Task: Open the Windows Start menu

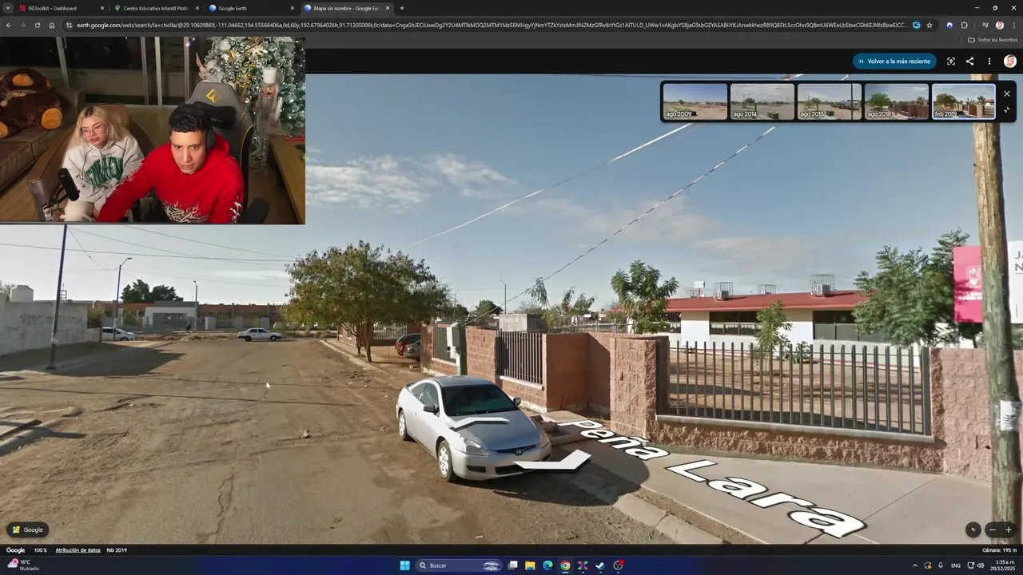Action: pyautogui.click(x=404, y=565)
